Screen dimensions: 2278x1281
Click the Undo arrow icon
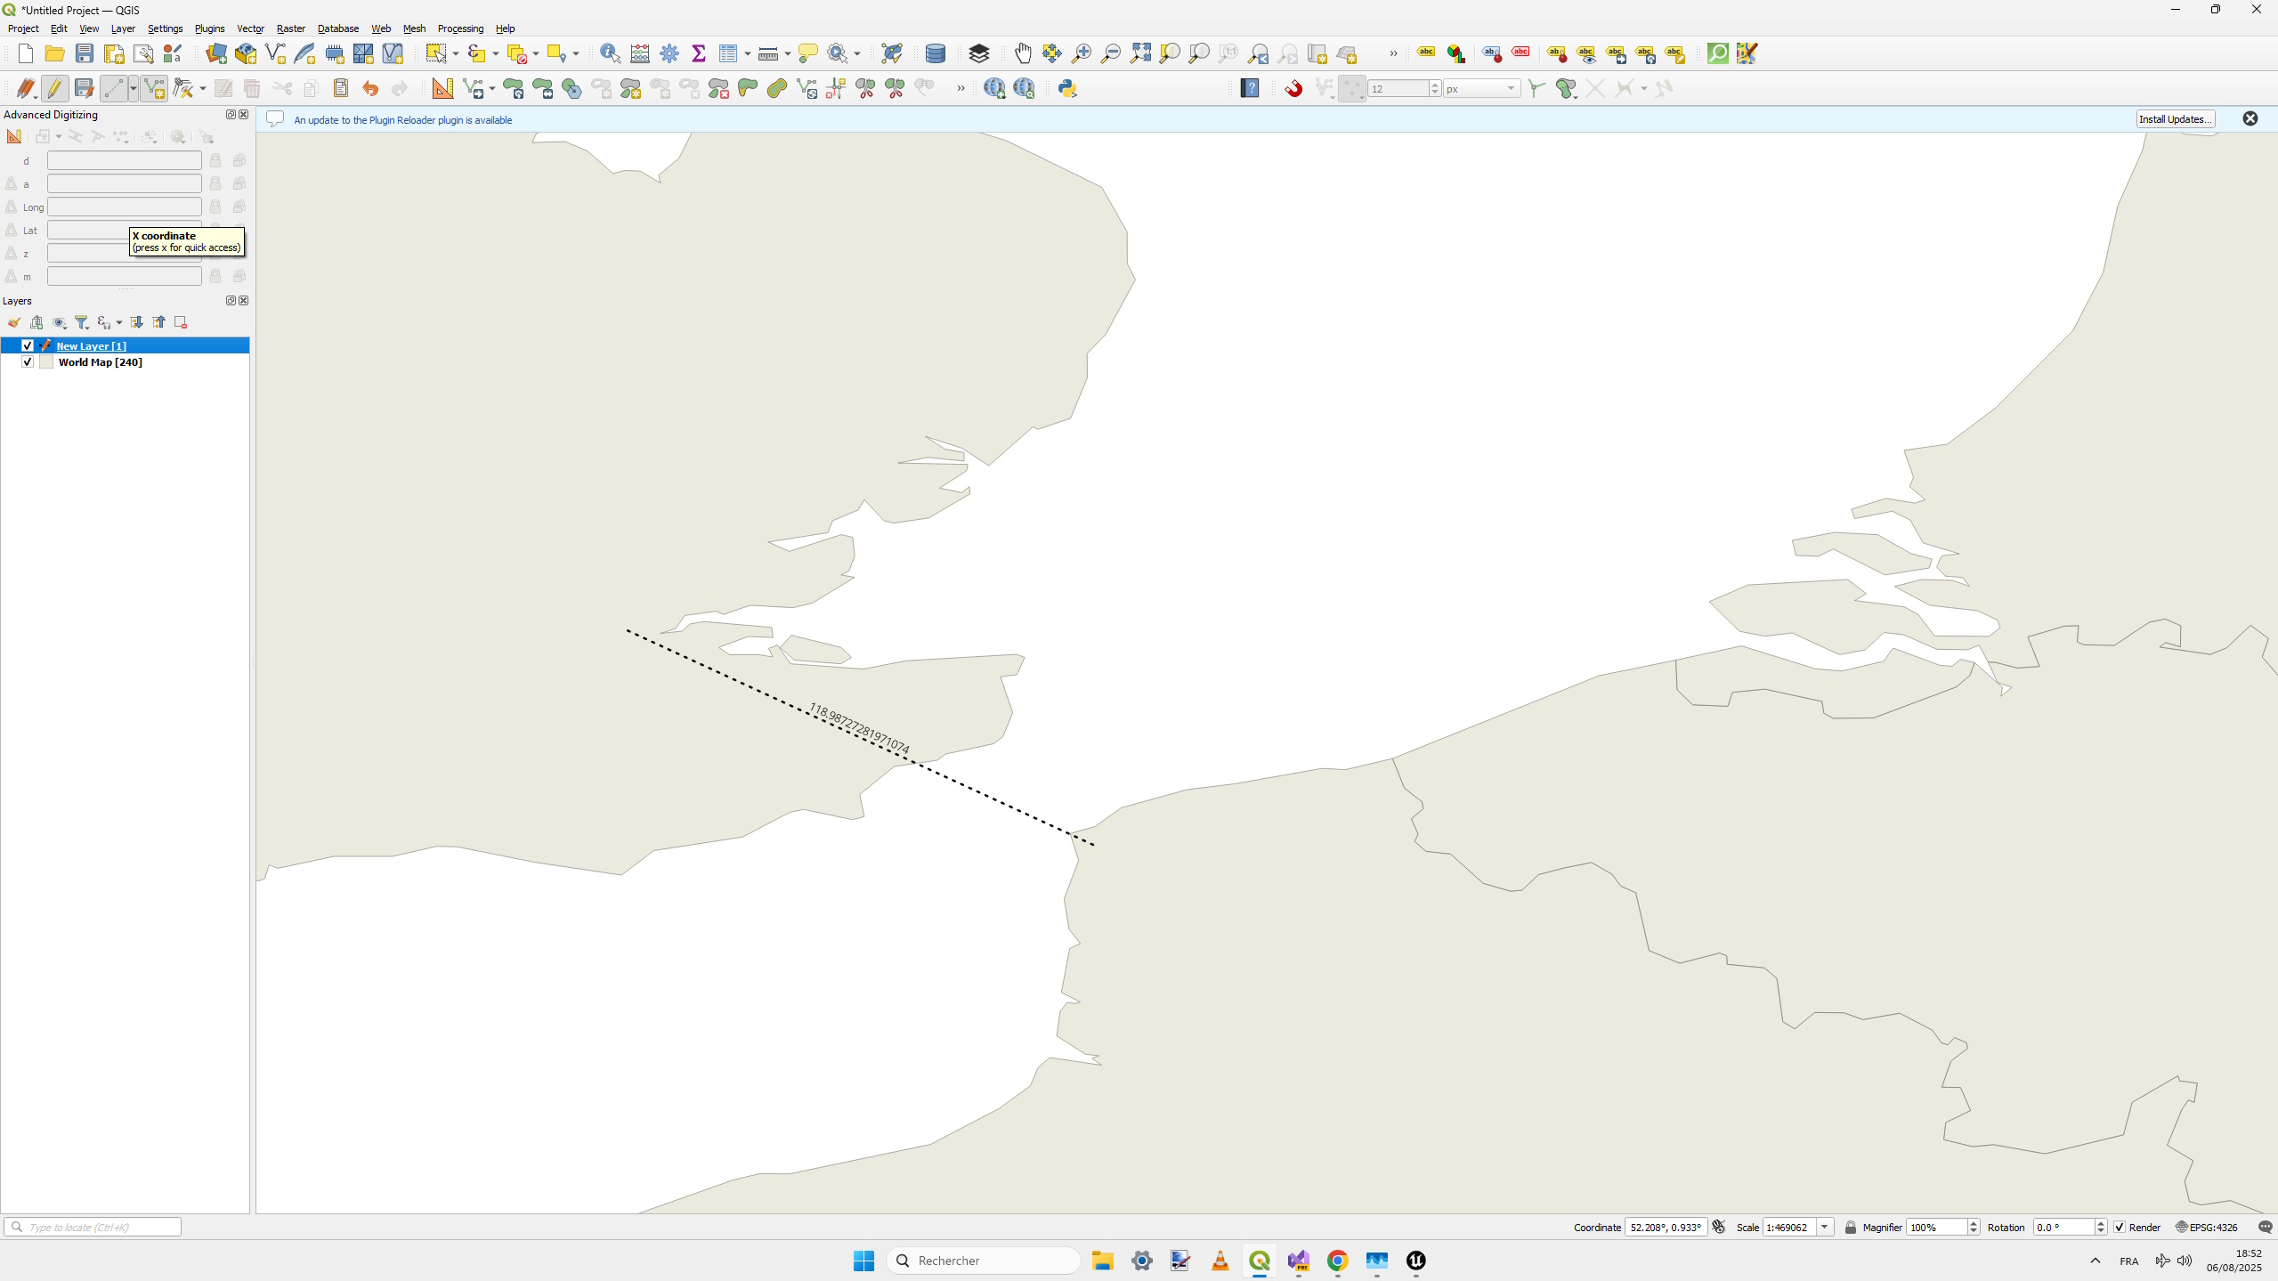click(x=370, y=88)
